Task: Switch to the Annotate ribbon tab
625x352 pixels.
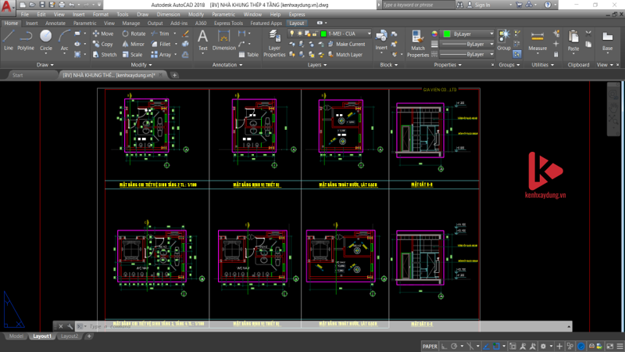Action: click(55, 23)
